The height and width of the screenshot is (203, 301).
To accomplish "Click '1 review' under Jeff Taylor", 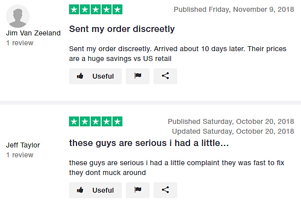I will click(x=20, y=155).
